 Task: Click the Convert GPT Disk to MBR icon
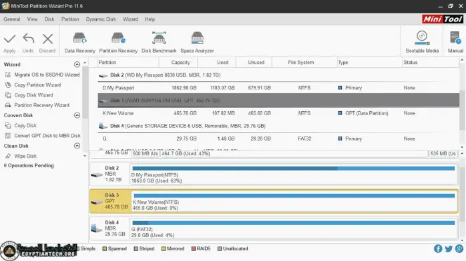[8, 136]
